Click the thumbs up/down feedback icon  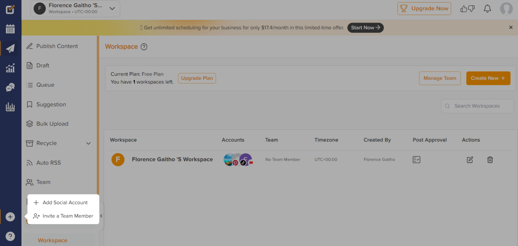tap(468, 9)
